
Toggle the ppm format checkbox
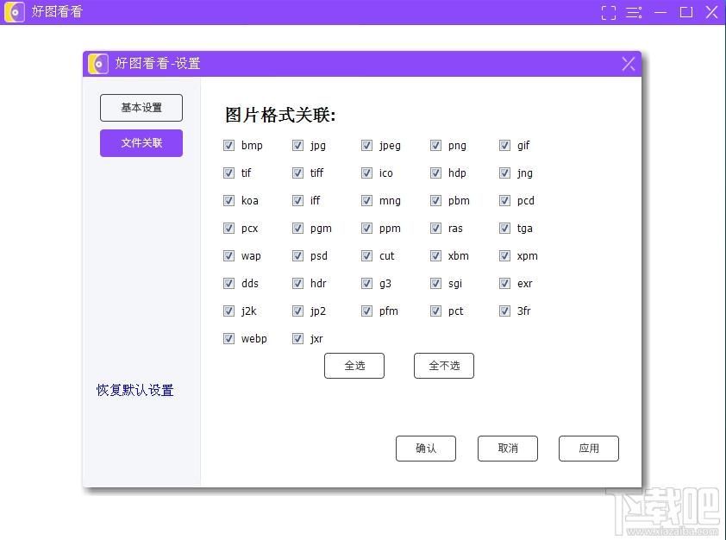[x=366, y=229]
